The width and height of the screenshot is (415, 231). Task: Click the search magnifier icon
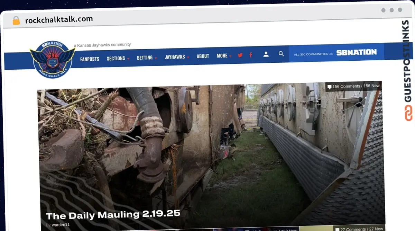tap(281, 54)
